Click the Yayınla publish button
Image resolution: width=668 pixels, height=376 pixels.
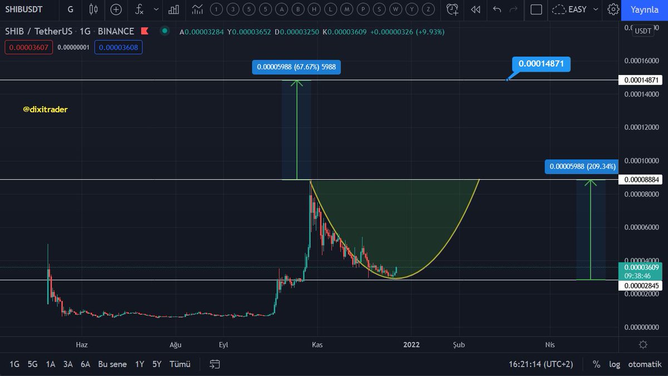[644, 9]
